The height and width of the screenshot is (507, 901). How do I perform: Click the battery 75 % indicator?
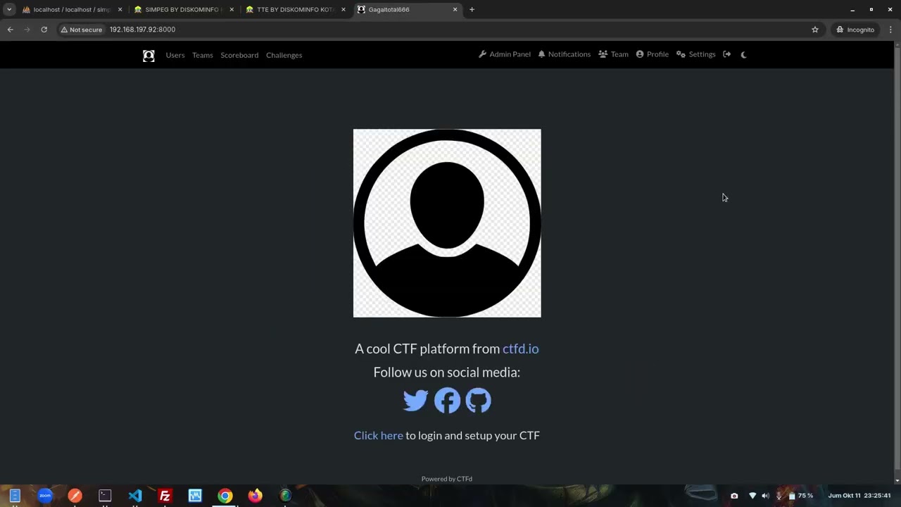[x=800, y=496]
